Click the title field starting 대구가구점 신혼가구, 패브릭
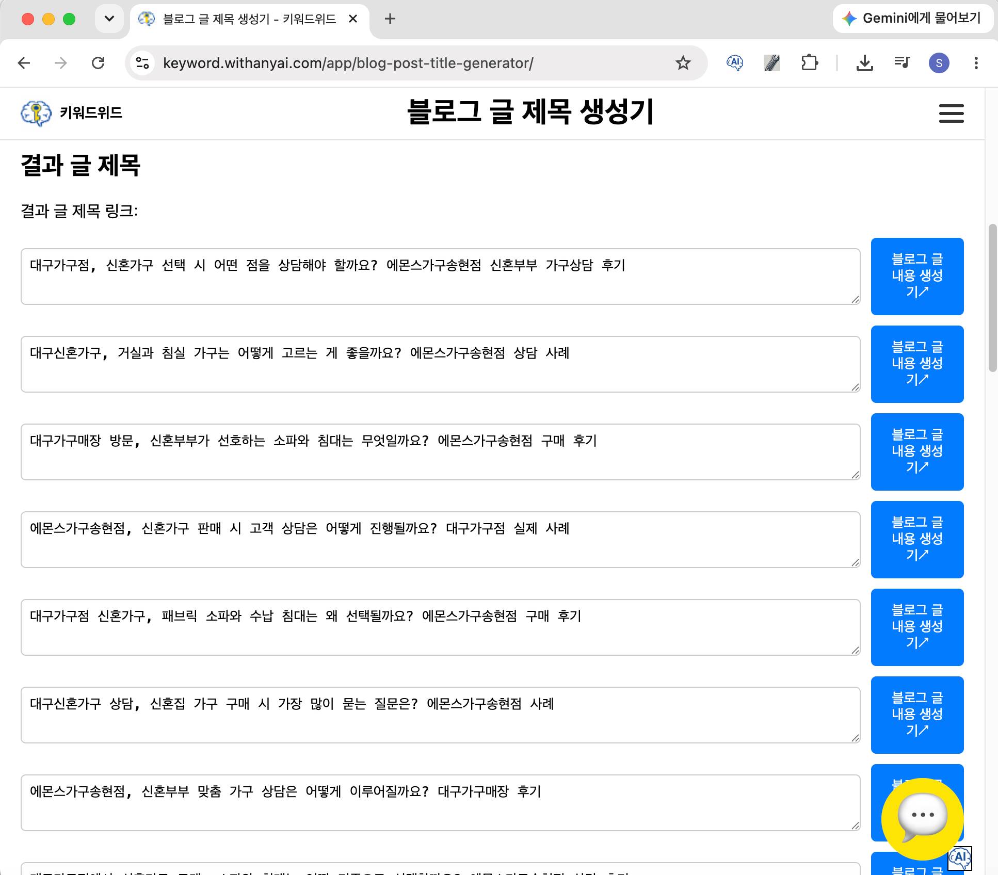This screenshot has width=998, height=875. (x=440, y=627)
